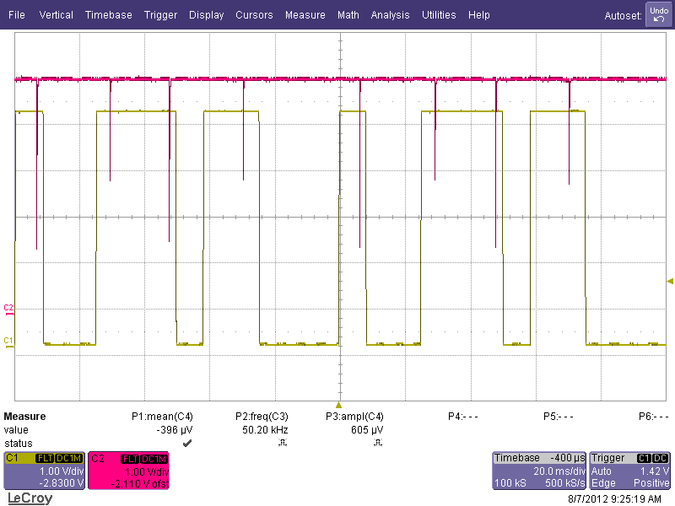
Task: Click the trigger position marker below grid
Action: [x=339, y=405]
